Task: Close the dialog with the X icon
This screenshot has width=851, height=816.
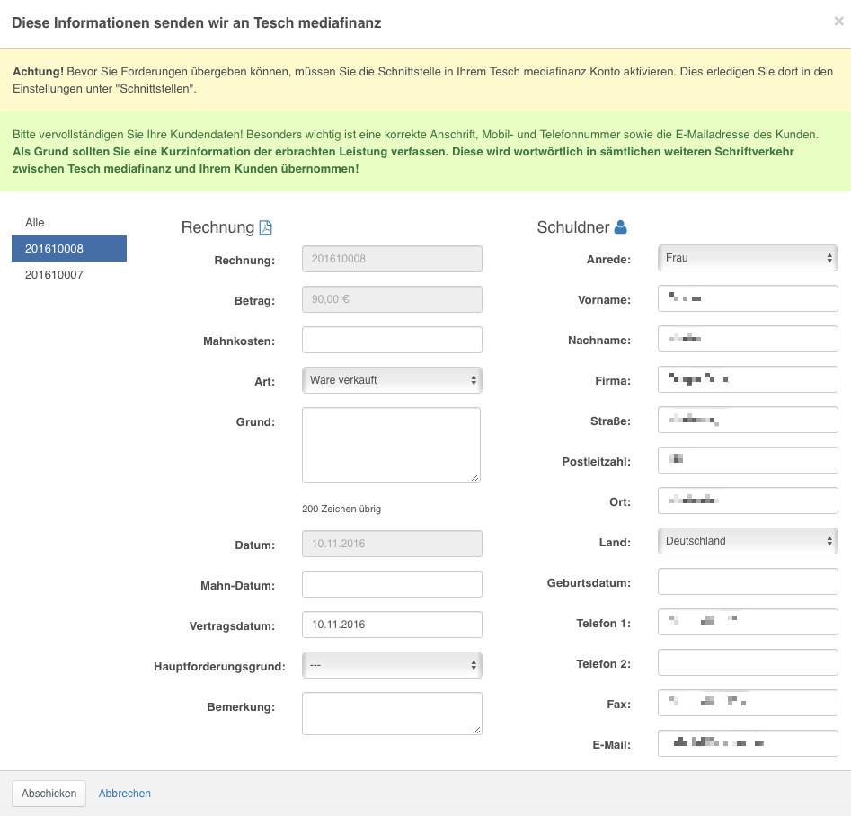Action: [838, 22]
